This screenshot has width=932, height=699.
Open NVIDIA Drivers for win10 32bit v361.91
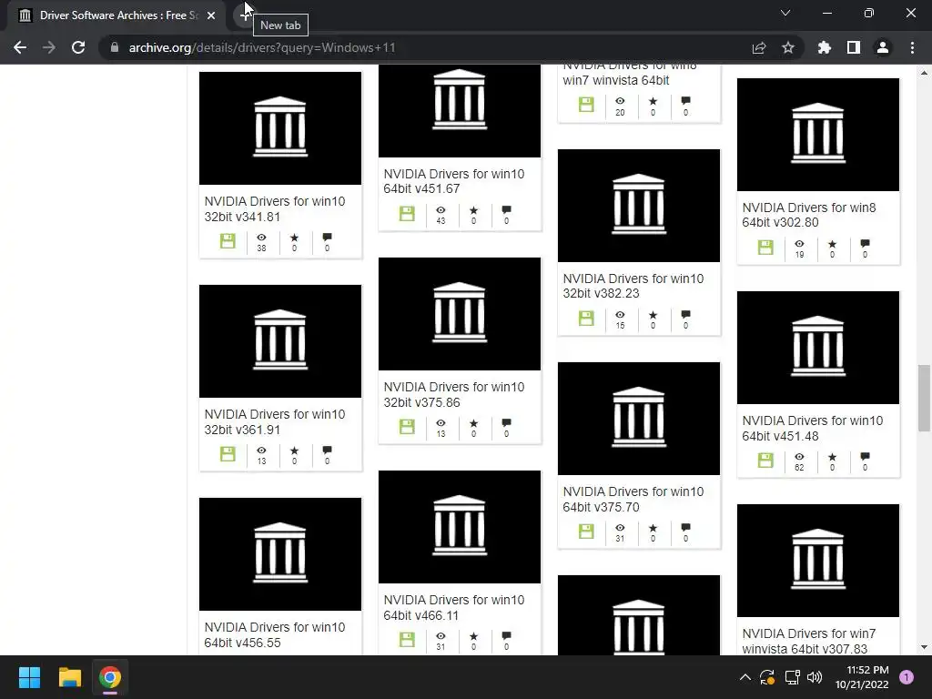click(275, 421)
